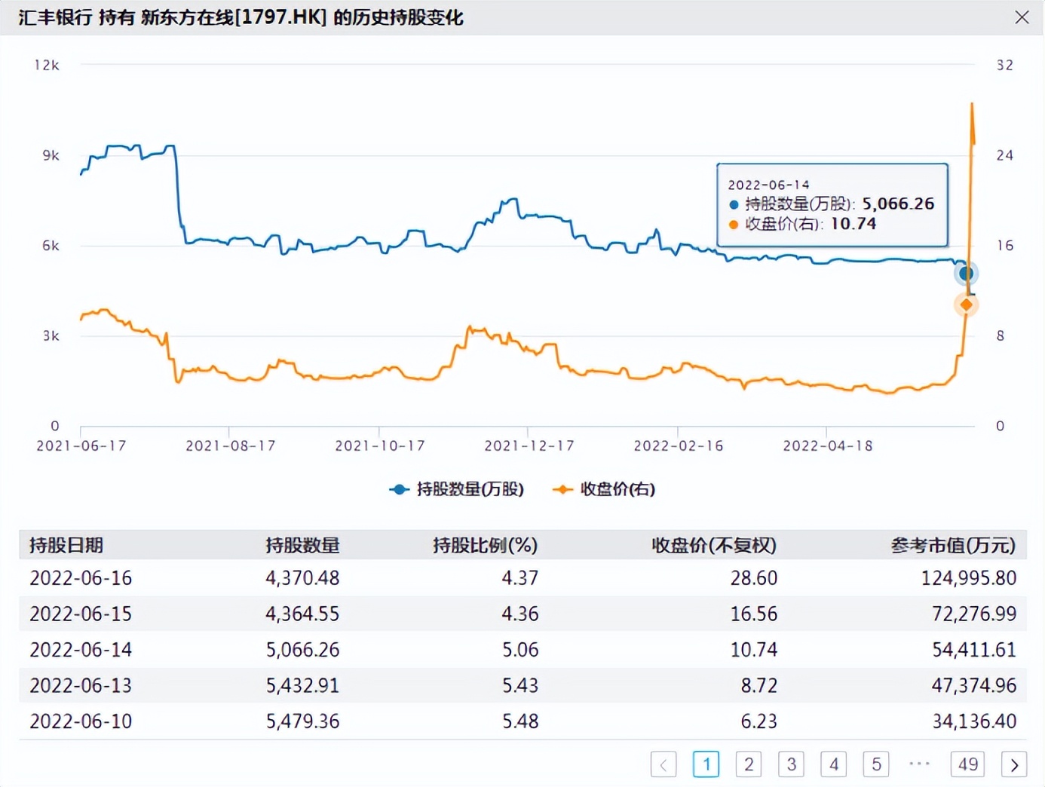Close the HSBC holdings history dialog
The height and width of the screenshot is (787, 1045).
point(1022,17)
